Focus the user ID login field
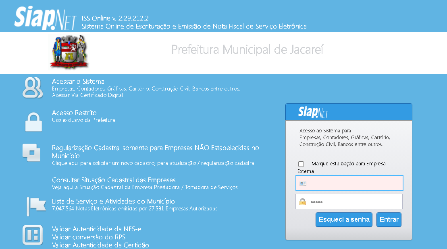 [349, 183]
